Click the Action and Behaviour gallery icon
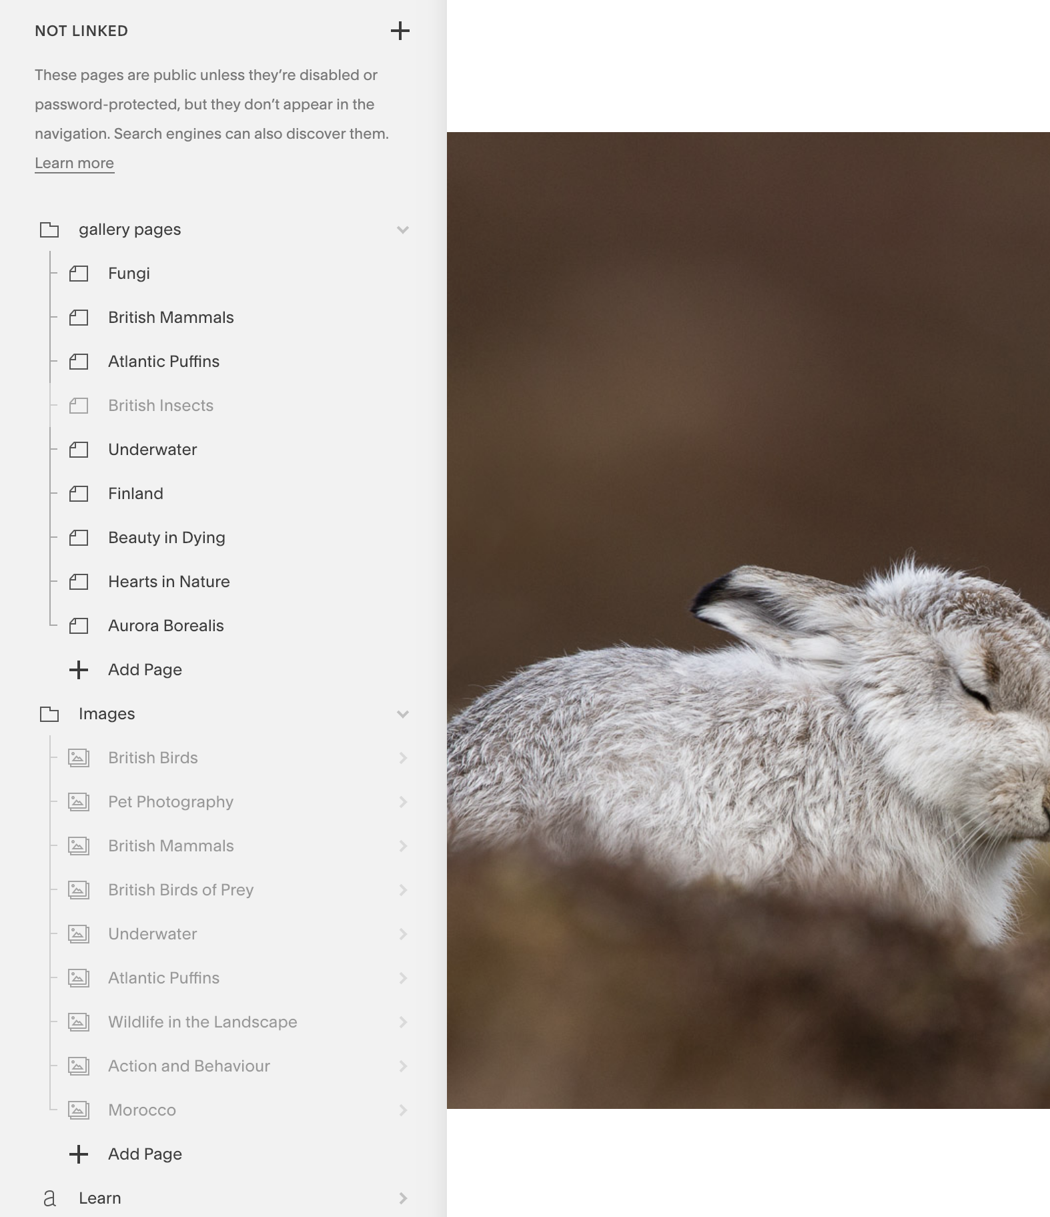 (79, 1066)
